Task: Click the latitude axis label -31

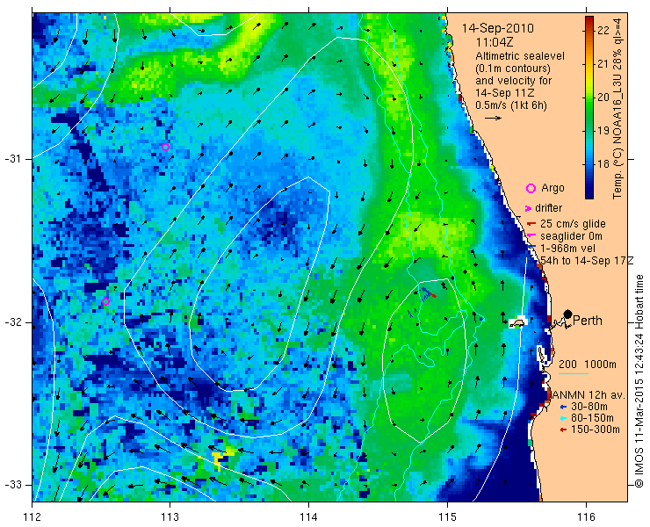Action: tap(12, 159)
